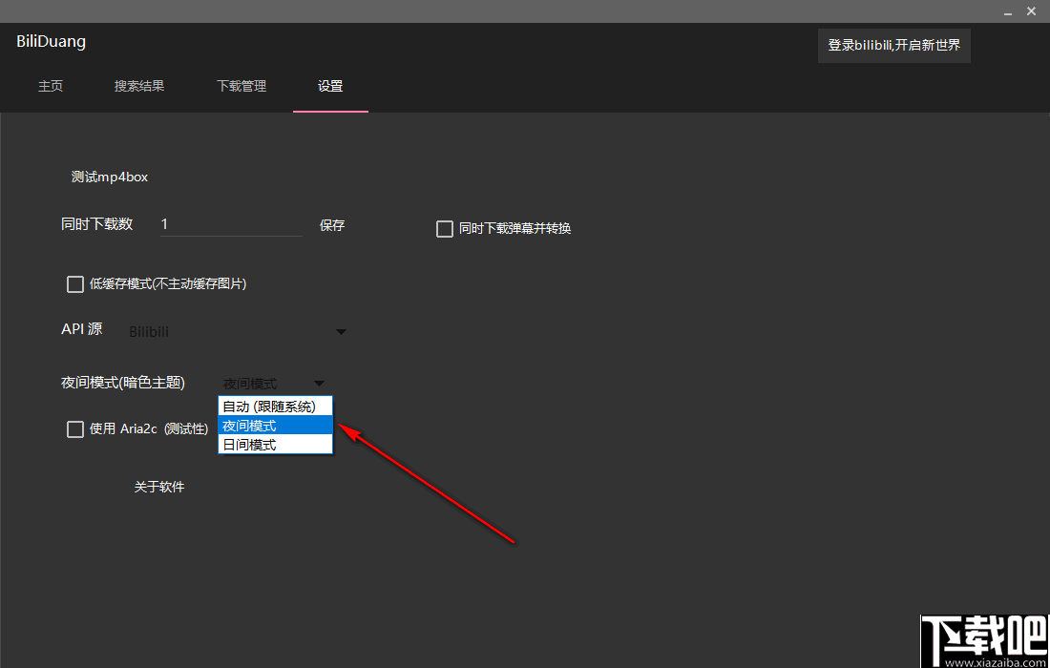The width and height of the screenshot is (1050, 668).
Task: Click the API 源 label
Action: [x=82, y=328]
